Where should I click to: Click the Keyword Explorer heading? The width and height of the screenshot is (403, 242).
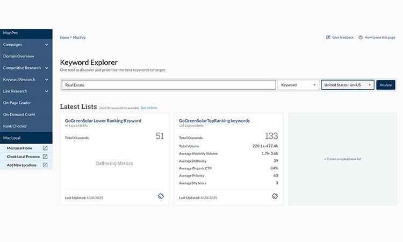[89, 62]
